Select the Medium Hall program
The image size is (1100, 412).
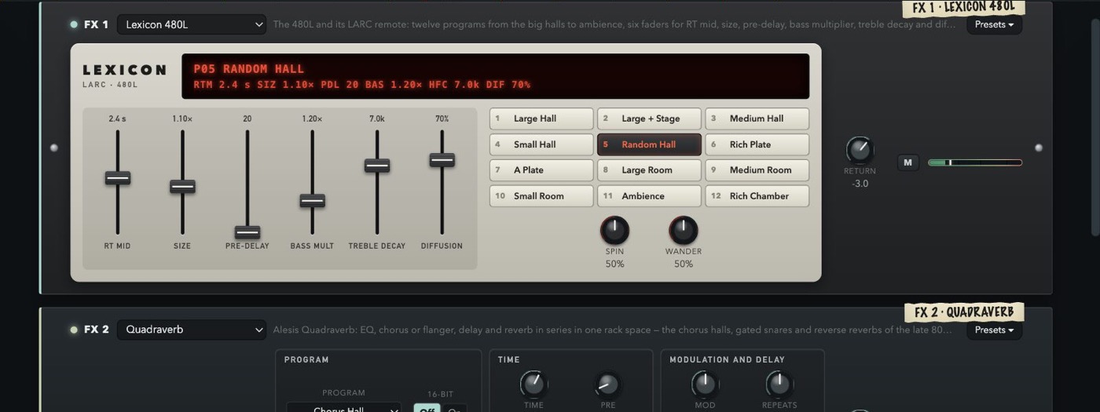point(757,118)
